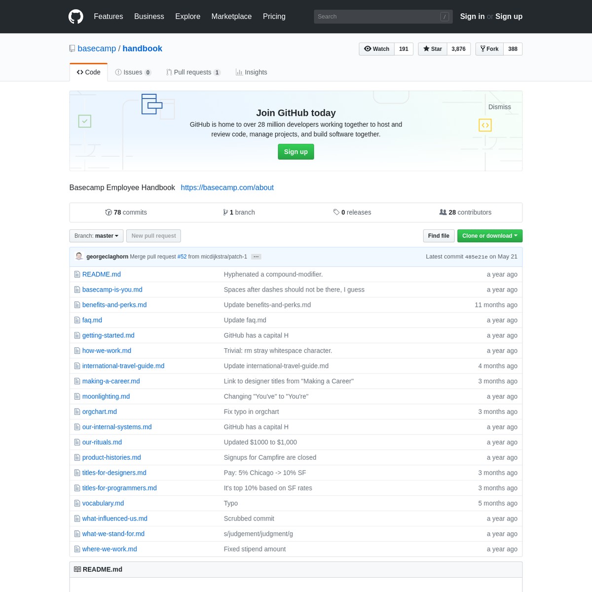Image resolution: width=592 pixels, height=592 pixels.
Task: Open our-rituals.md file
Action: (x=102, y=443)
